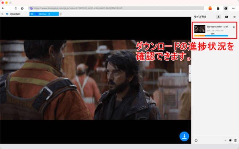
Task: Click the blue download button on the video
Action: pyautogui.click(x=184, y=136)
